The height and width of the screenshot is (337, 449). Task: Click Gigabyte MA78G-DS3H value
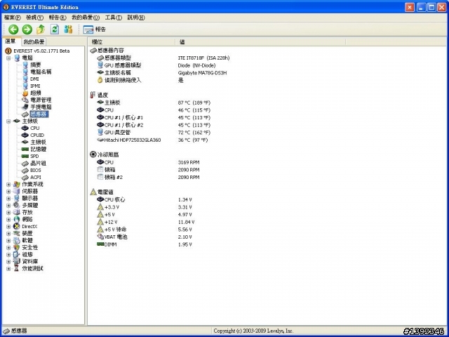(202, 73)
